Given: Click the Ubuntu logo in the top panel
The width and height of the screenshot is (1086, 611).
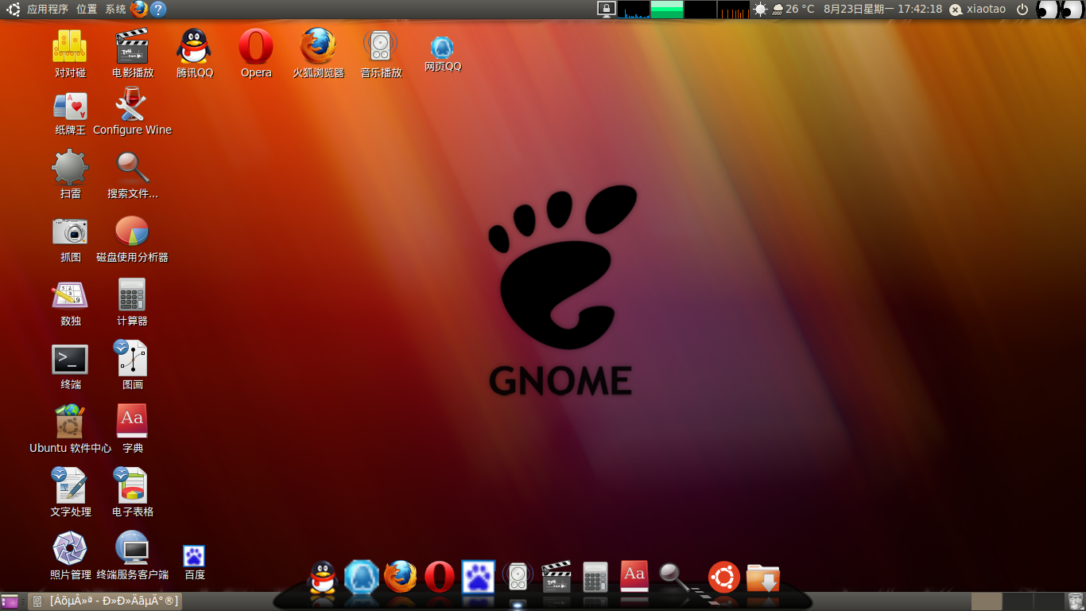Looking at the screenshot, I should pyautogui.click(x=14, y=10).
